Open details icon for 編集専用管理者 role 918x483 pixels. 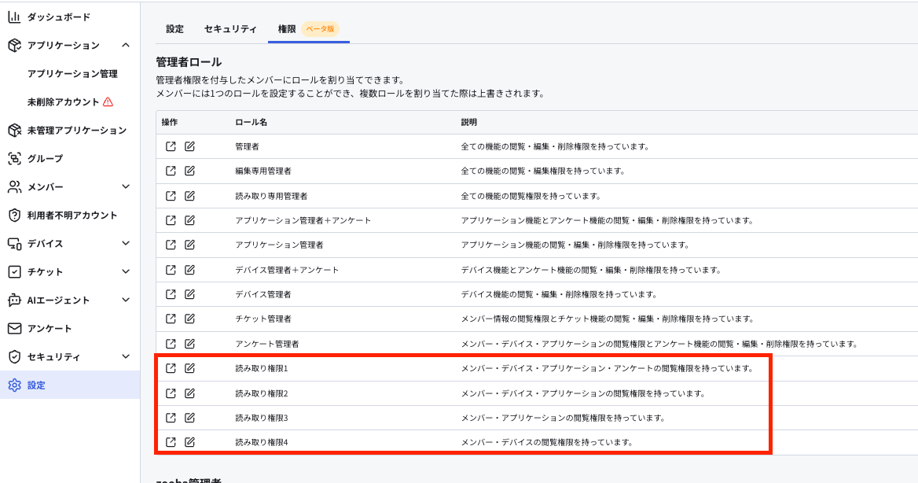click(x=171, y=171)
